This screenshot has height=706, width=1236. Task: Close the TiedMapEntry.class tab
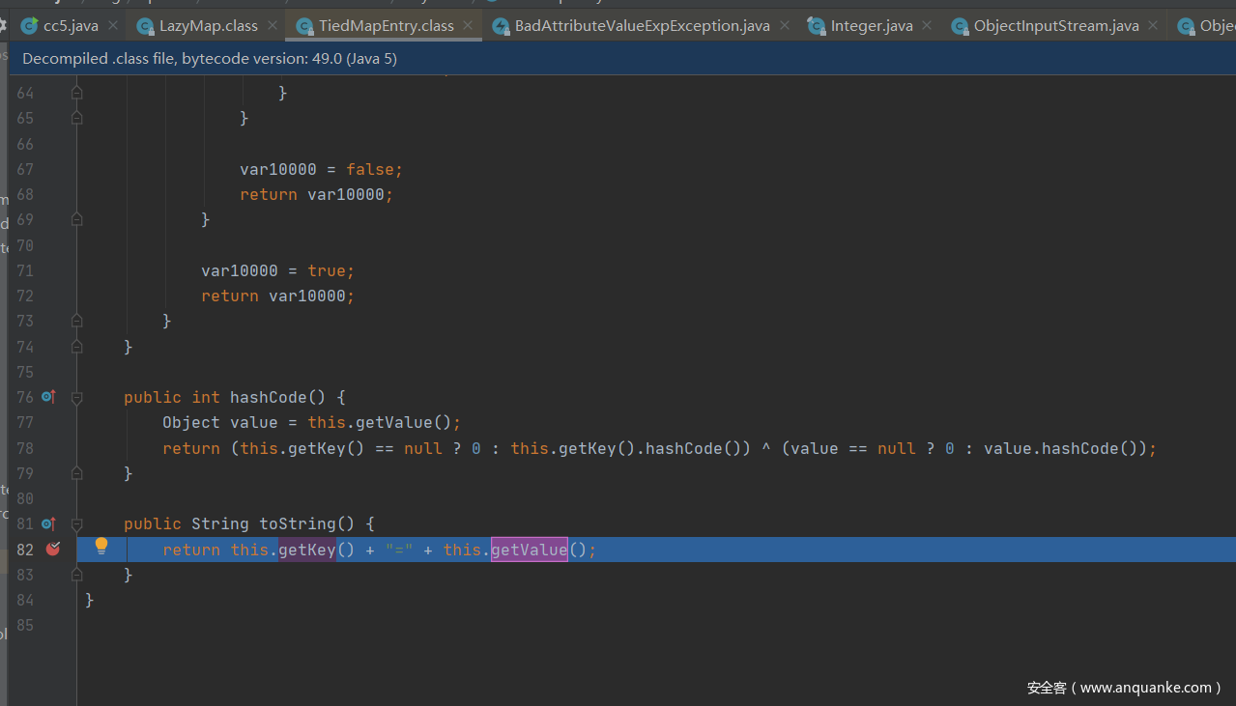(469, 26)
